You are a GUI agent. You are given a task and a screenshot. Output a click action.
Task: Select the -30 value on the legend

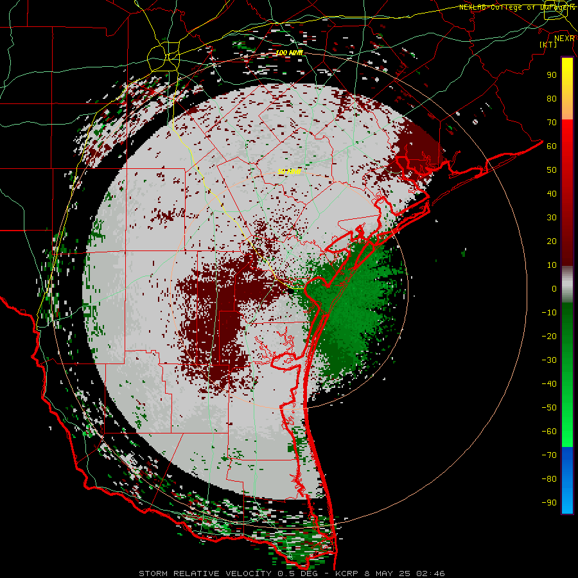(549, 360)
